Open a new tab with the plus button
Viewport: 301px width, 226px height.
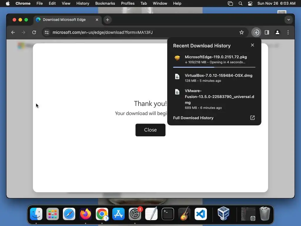click(x=108, y=20)
